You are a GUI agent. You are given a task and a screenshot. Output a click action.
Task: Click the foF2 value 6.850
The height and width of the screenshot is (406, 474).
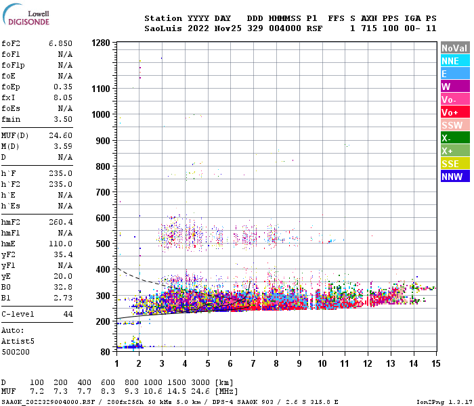pyautogui.click(x=60, y=43)
